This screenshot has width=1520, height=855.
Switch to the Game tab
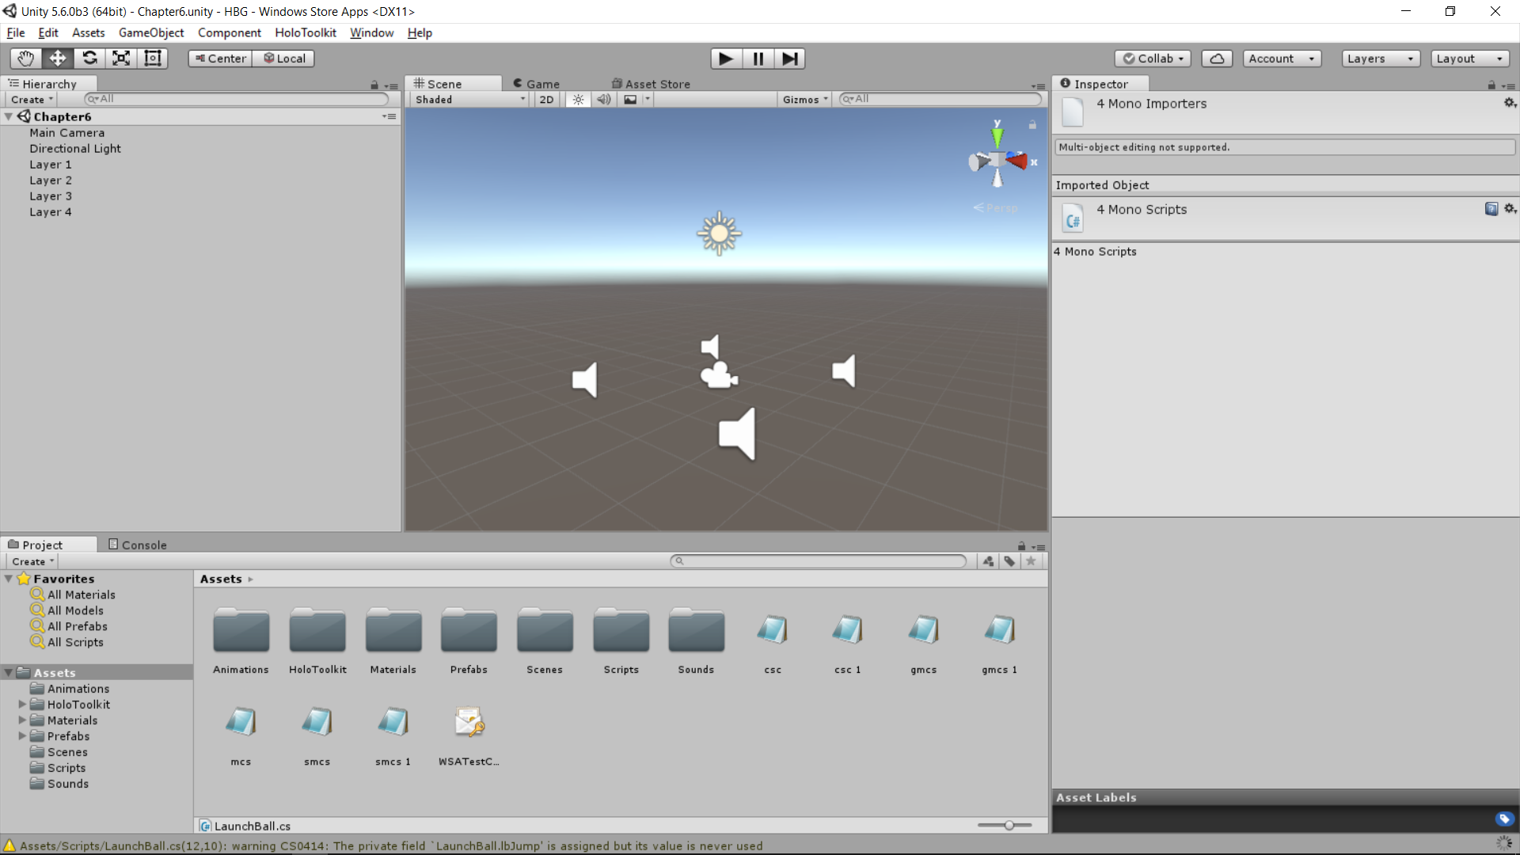[x=536, y=84]
